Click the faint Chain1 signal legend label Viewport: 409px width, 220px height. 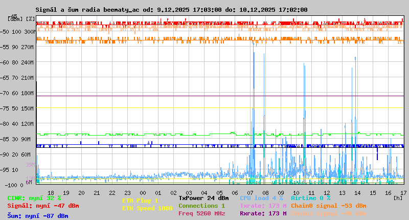[328, 214]
